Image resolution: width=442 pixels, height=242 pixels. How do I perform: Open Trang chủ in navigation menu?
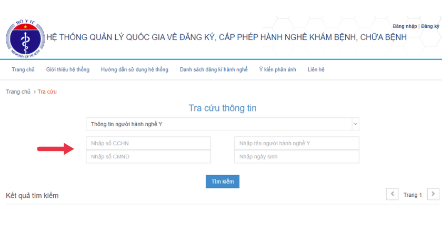click(x=23, y=69)
